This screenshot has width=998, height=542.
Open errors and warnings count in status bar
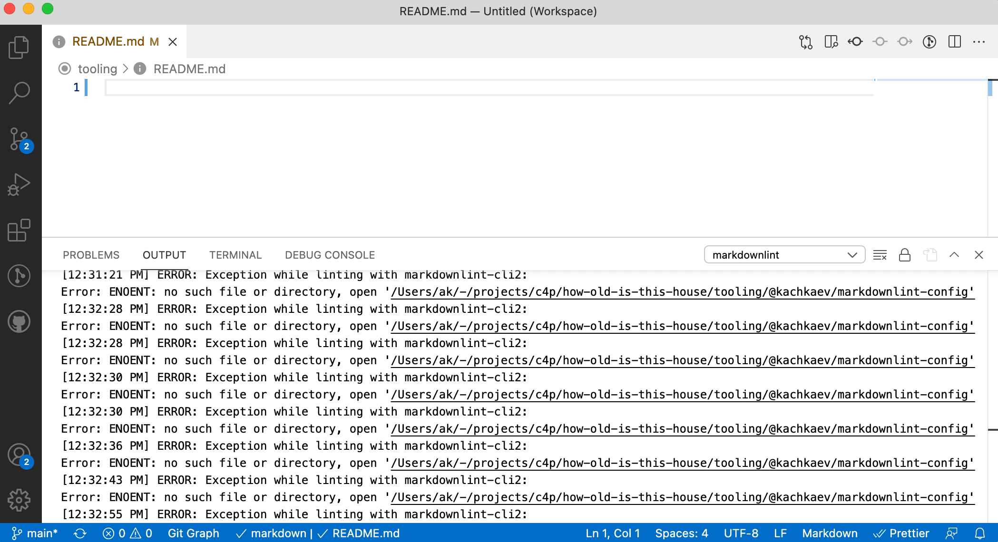tap(127, 533)
